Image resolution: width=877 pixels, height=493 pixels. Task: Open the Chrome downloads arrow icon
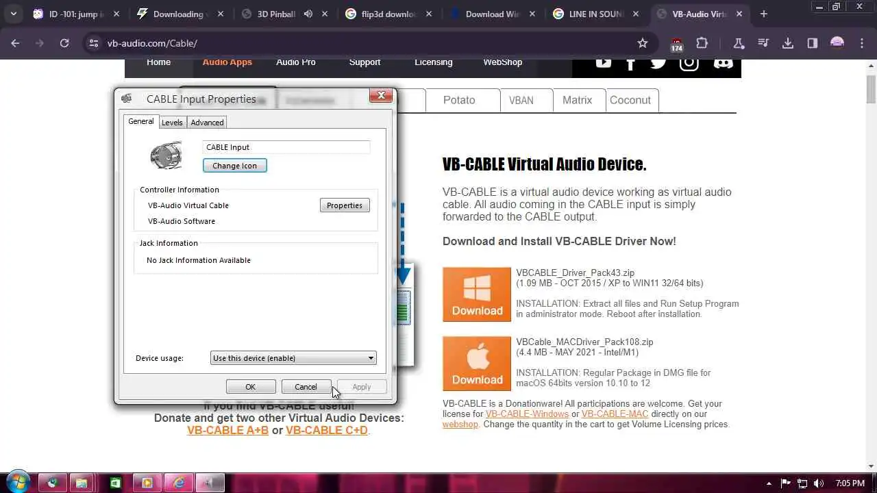pyautogui.click(x=788, y=43)
